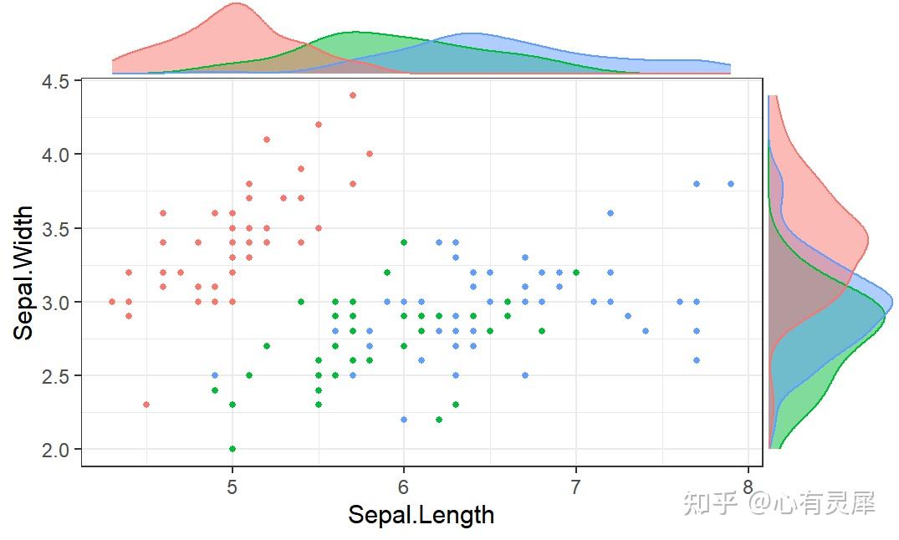The width and height of the screenshot is (899, 540).
Task: Click the Sepal.Width y-axis title
Action: (23, 273)
